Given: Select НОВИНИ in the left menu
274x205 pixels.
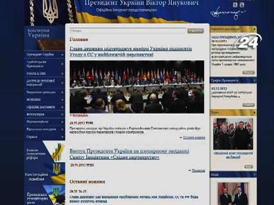Looking at the screenshot, I should pos(33,100).
